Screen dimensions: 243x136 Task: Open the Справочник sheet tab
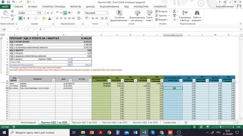pos(169,122)
